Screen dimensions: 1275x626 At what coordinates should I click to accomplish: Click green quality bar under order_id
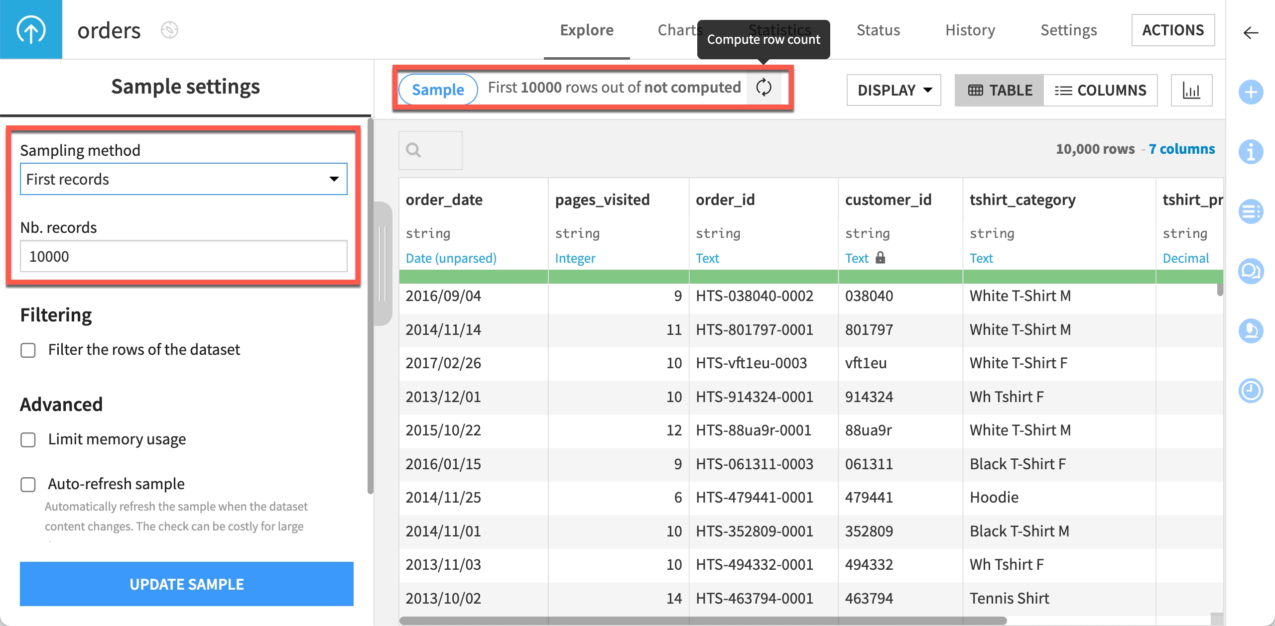764,276
